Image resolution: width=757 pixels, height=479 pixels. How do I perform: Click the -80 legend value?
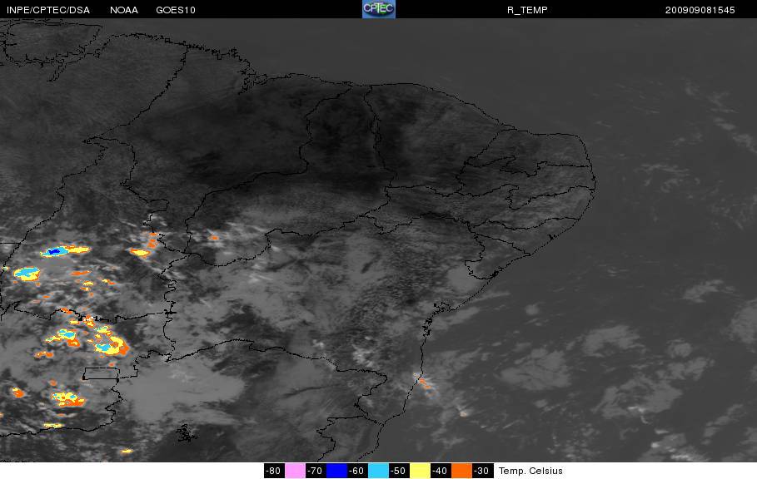point(274,471)
